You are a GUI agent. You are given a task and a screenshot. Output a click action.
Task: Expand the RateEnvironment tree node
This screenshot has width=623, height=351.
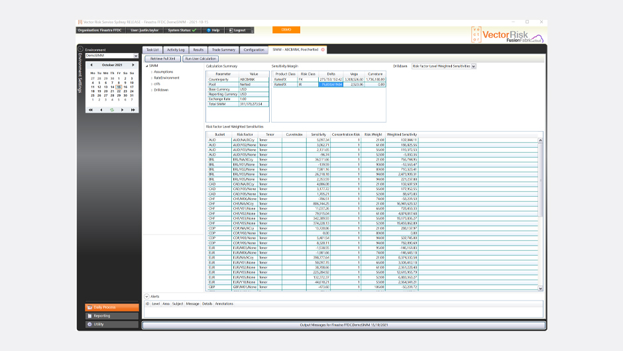click(x=152, y=78)
